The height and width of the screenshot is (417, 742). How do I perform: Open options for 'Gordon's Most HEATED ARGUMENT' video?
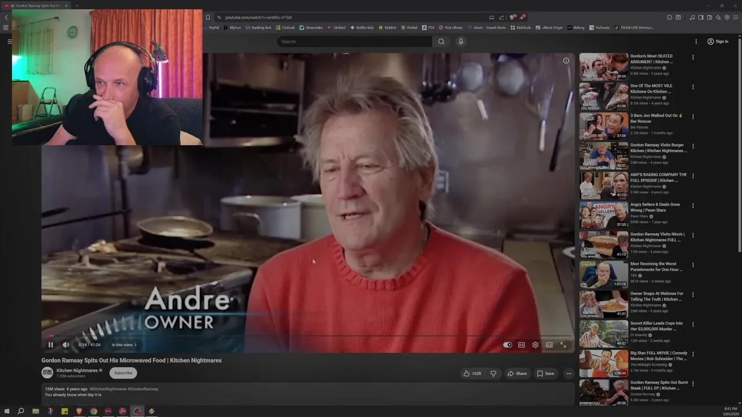pyautogui.click(x=693, y=57)
